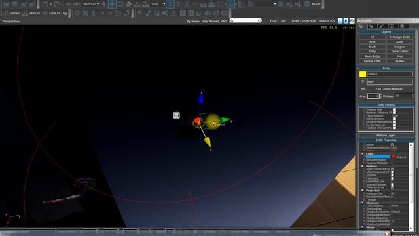Click the music note audio icon
419x236 pixels.
tap(126, 13)
